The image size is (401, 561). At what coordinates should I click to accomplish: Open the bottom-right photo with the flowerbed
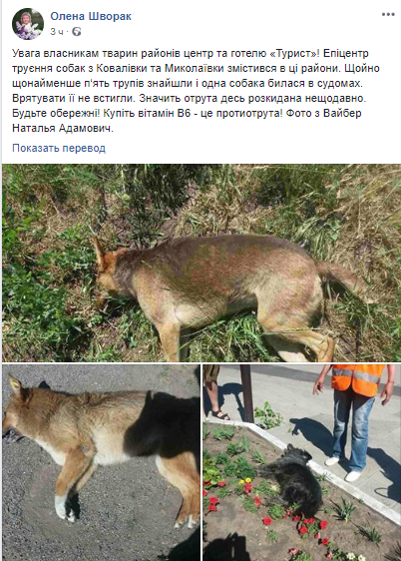(302, 462)
